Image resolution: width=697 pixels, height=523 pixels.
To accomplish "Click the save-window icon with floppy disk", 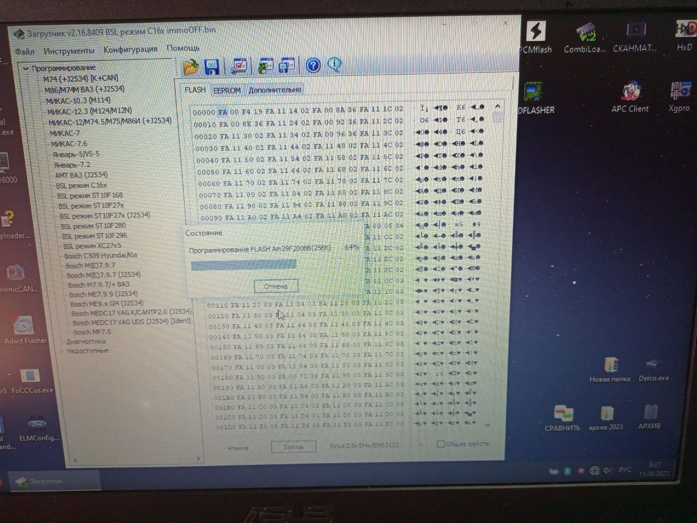I will 286,65.
